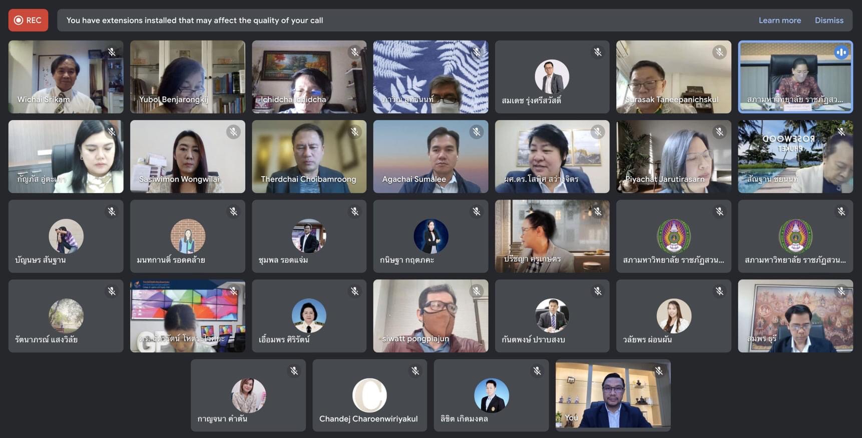Dismiss the extensions warning banner
This screenshot has width=862, height=438.
coord(829,21)
